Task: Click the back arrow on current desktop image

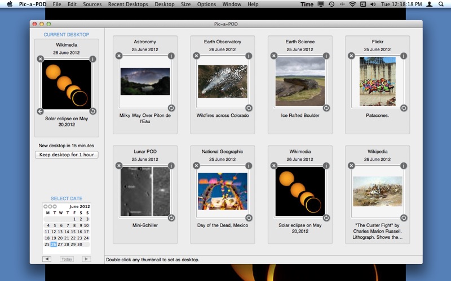Action: pos(40,111)
